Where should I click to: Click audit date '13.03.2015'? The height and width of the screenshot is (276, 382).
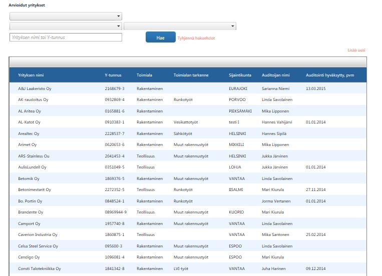pyautogui.click(x=315, y=88)
